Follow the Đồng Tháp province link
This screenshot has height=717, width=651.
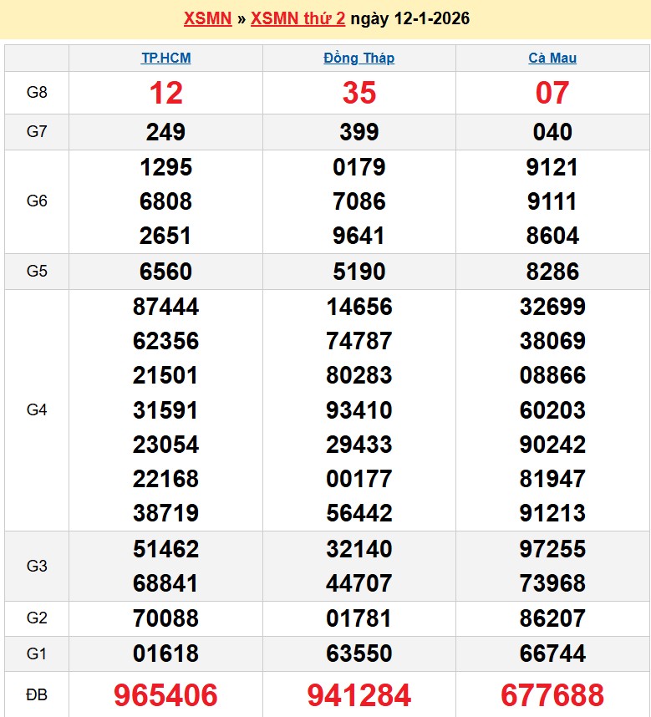tap(359, 58)
